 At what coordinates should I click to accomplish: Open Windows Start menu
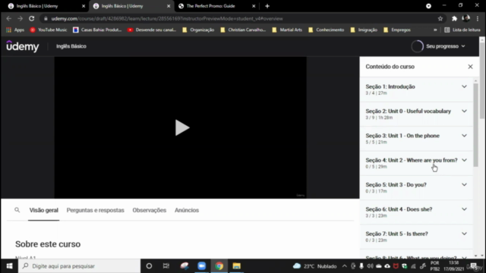point(9,266)
